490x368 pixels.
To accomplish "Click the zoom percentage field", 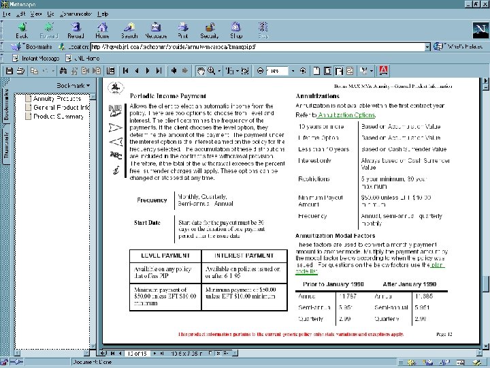I will (x=277, y=71).
